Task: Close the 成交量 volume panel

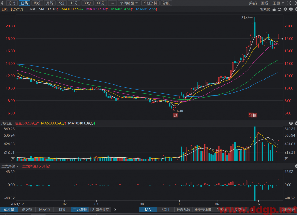Action: pos(291,123)
